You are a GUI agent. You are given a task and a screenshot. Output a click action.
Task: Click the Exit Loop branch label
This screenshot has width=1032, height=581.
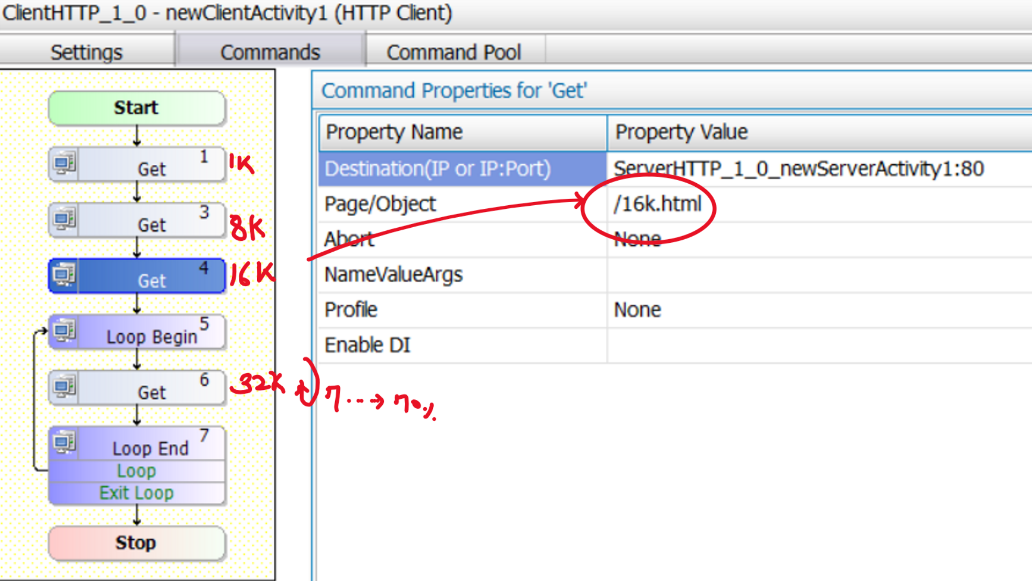coord(137,493)
